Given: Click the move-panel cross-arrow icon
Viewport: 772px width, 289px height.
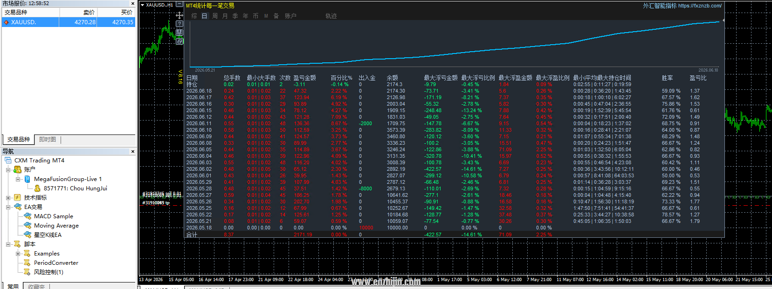Looking at the screenshot, I should (179, 15).
